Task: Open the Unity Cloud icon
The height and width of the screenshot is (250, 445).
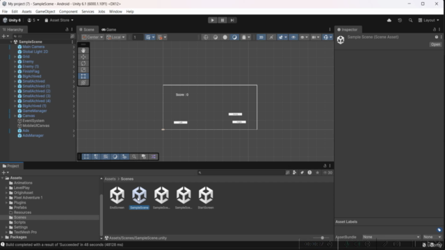Action: tap(389, 20)
